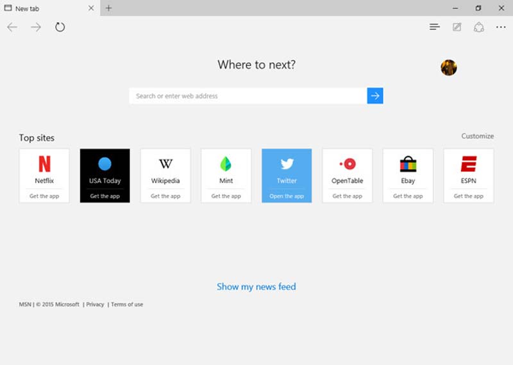Click Show my news feed link
Image resolution: width=513 pixels, height=365 pixels.
click(256, 287)
